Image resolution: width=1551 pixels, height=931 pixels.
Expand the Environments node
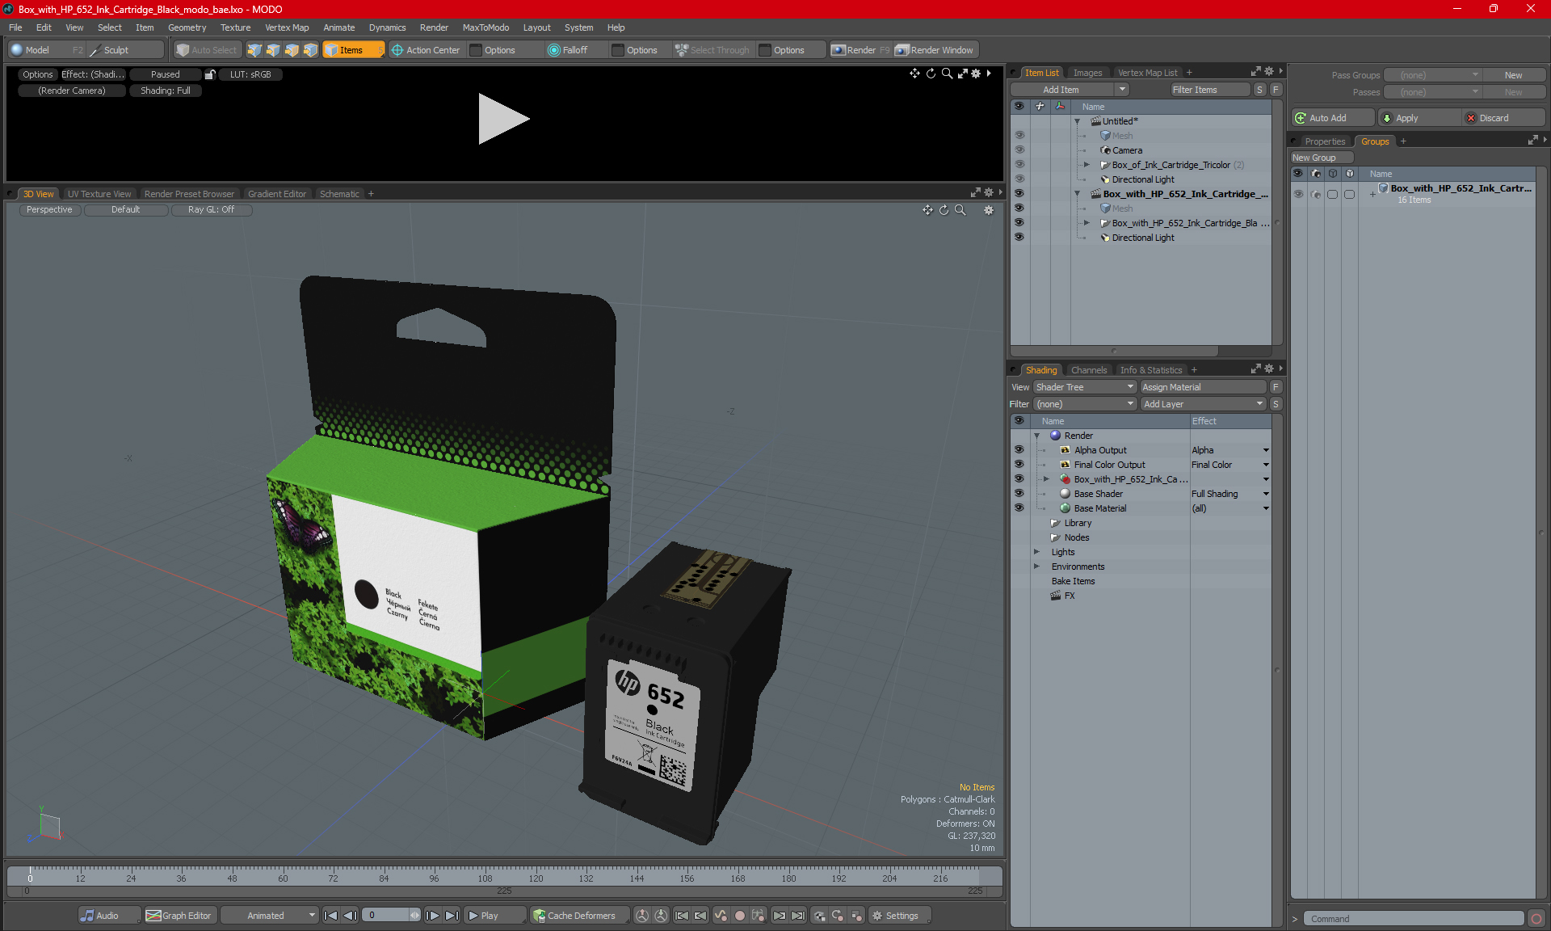point(1037,567)
